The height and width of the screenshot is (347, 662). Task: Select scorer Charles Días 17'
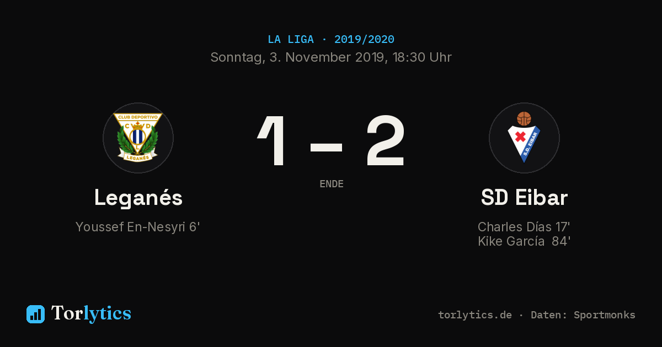point(524,227)
